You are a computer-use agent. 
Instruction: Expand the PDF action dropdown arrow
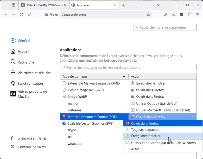pos(193,117)
